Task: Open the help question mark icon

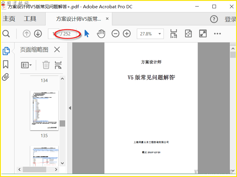Action: [x=214, y=19]
